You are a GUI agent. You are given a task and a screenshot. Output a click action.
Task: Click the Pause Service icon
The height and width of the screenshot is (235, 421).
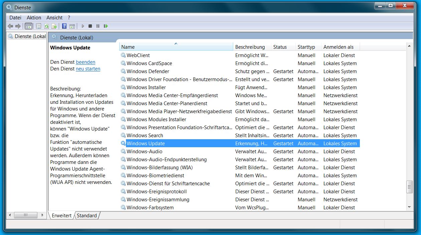click(x=98, y=26)
